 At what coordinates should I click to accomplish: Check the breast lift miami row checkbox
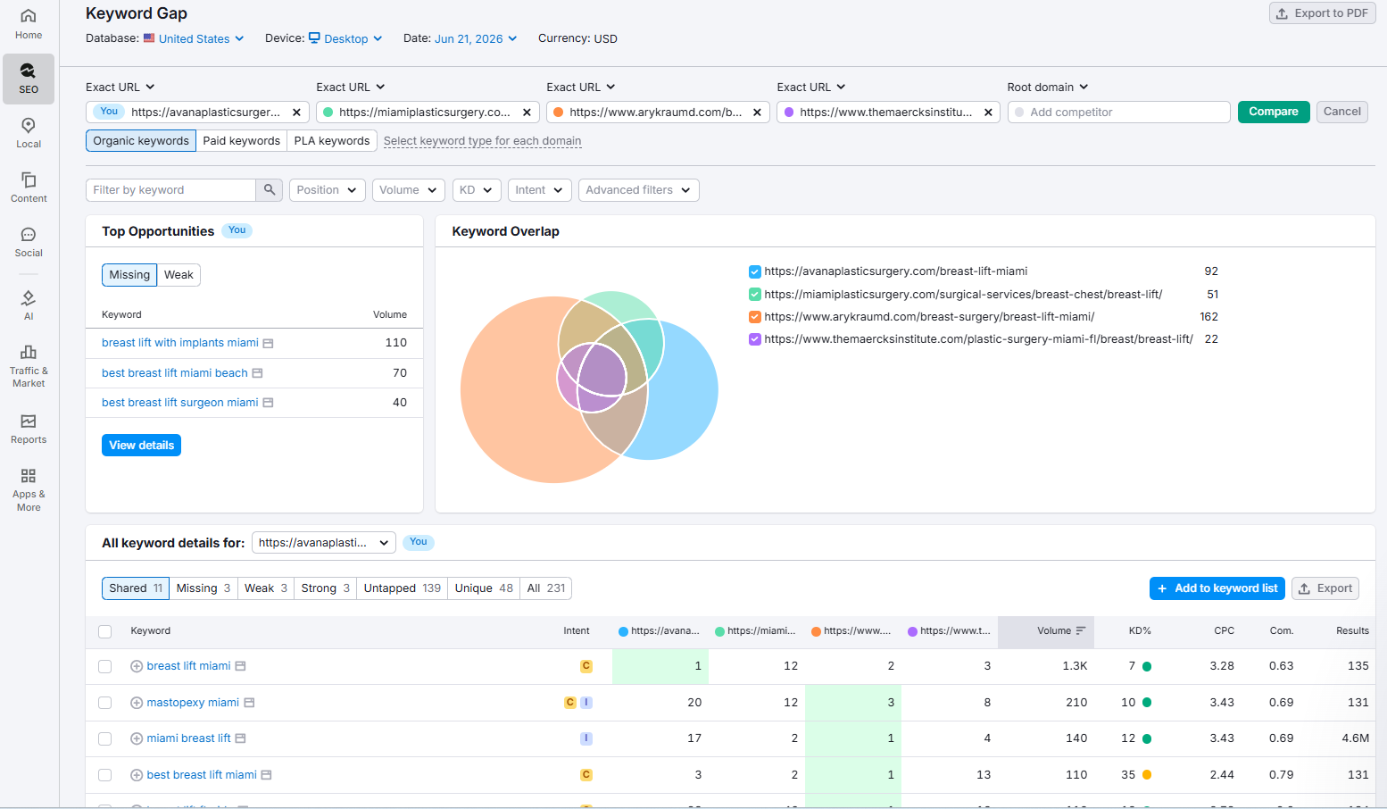coord(105,666)
